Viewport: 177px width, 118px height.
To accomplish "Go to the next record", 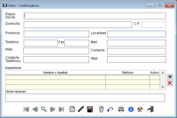I will [53, 109].
